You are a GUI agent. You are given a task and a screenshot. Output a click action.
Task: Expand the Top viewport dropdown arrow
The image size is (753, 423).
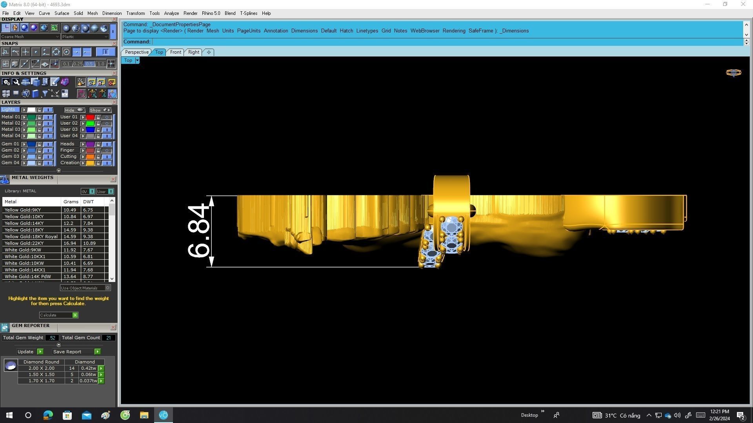(x=137, y=60)
